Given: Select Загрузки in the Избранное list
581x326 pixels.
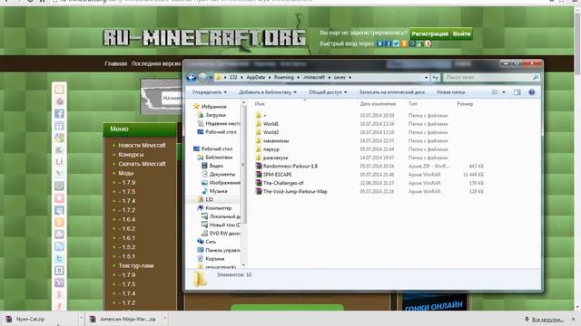Looking at the screenshot, I should 216,115.
